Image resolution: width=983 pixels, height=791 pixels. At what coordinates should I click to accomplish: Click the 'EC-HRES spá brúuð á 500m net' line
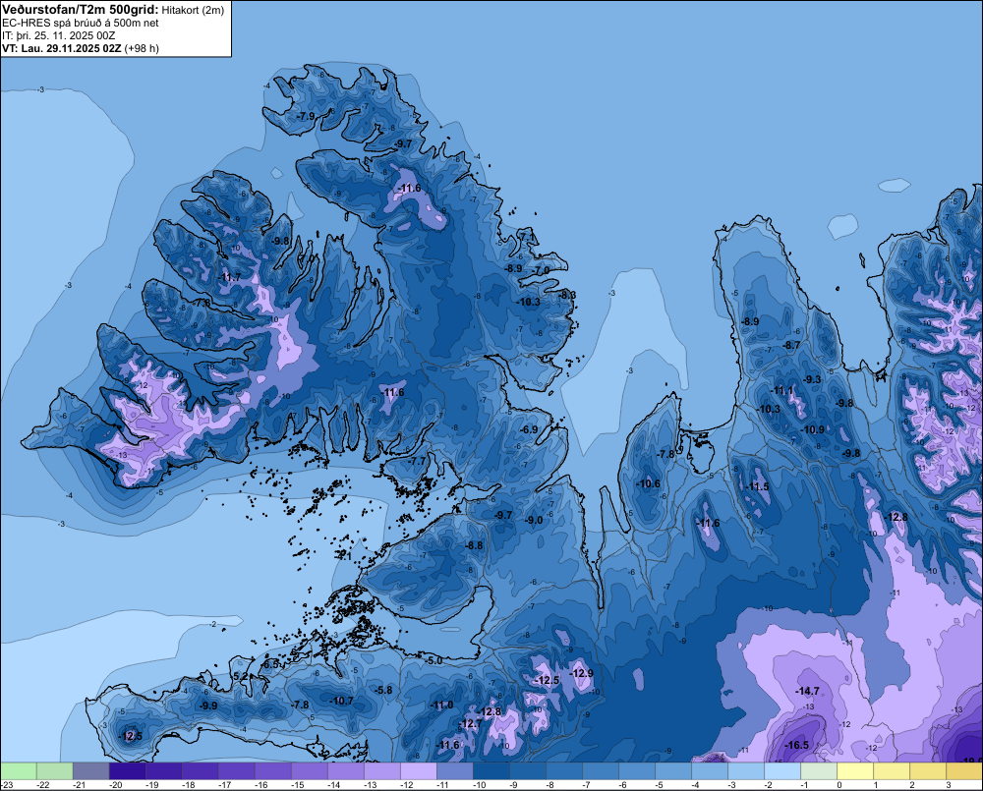point(81,24)
